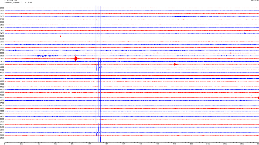This screenshot has height=145, width=259.
Task: Select the 09:00 trace time label
Action: click(2, 59)
